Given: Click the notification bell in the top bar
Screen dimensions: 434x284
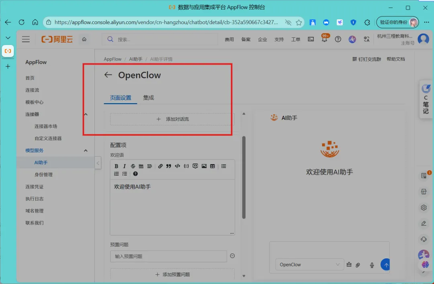Looking at the screenshot, I should pyautogui.click(x=324, y=39).
